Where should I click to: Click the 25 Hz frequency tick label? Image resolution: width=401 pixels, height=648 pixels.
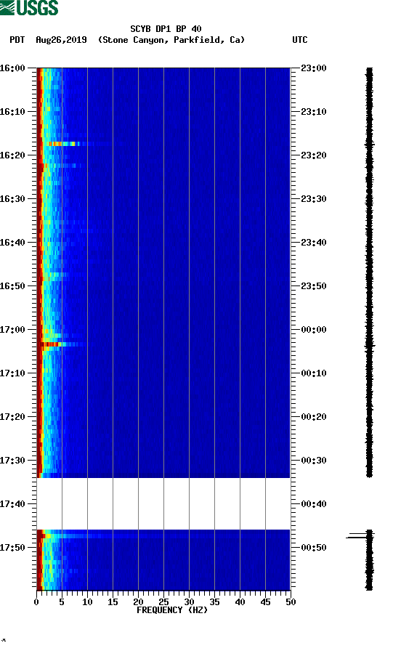163,602
